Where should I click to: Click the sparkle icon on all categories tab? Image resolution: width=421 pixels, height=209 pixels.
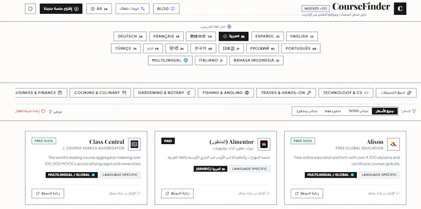coord(409,93)
